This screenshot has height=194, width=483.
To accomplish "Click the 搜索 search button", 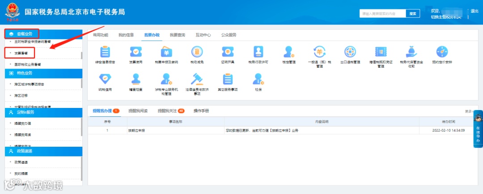I will 413,13.
